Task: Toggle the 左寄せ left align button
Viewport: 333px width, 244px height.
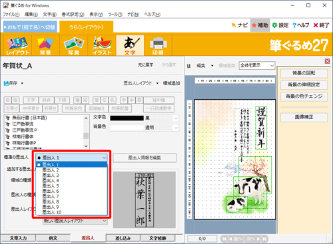Action: (11, 108)
